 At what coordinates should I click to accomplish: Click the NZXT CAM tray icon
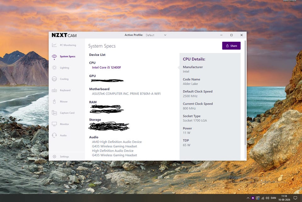click(253, 198)
